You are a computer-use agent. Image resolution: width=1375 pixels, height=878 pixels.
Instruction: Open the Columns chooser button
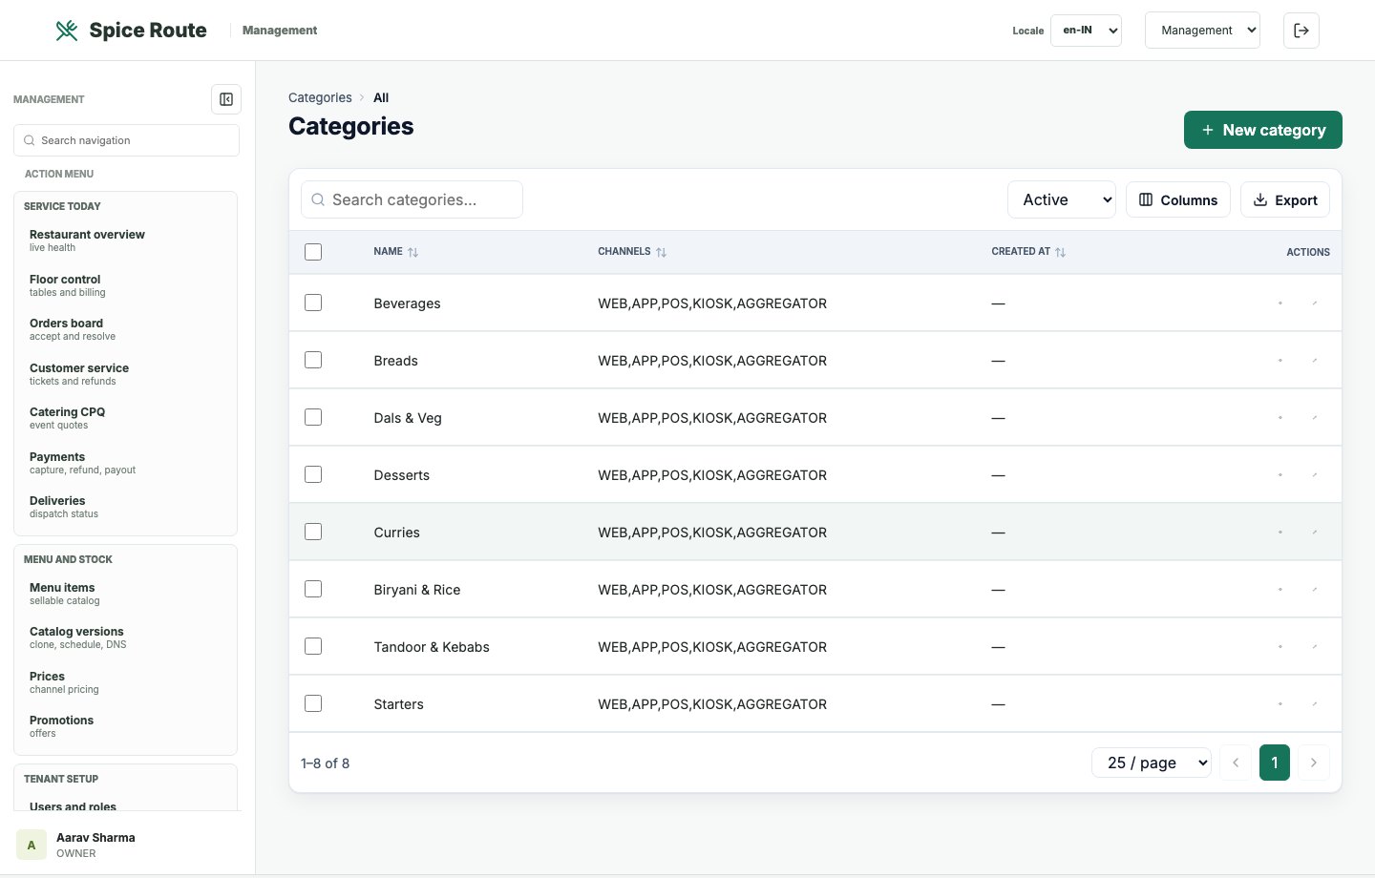point(1178,199)
